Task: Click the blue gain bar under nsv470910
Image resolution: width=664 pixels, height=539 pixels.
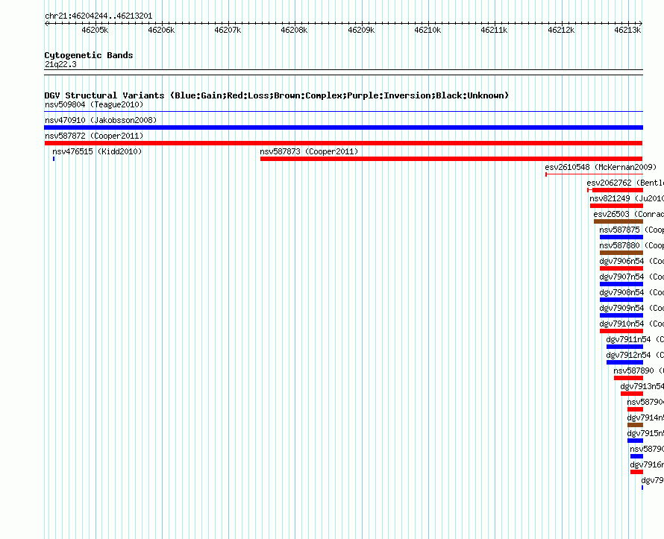Action: coord(343,127)
